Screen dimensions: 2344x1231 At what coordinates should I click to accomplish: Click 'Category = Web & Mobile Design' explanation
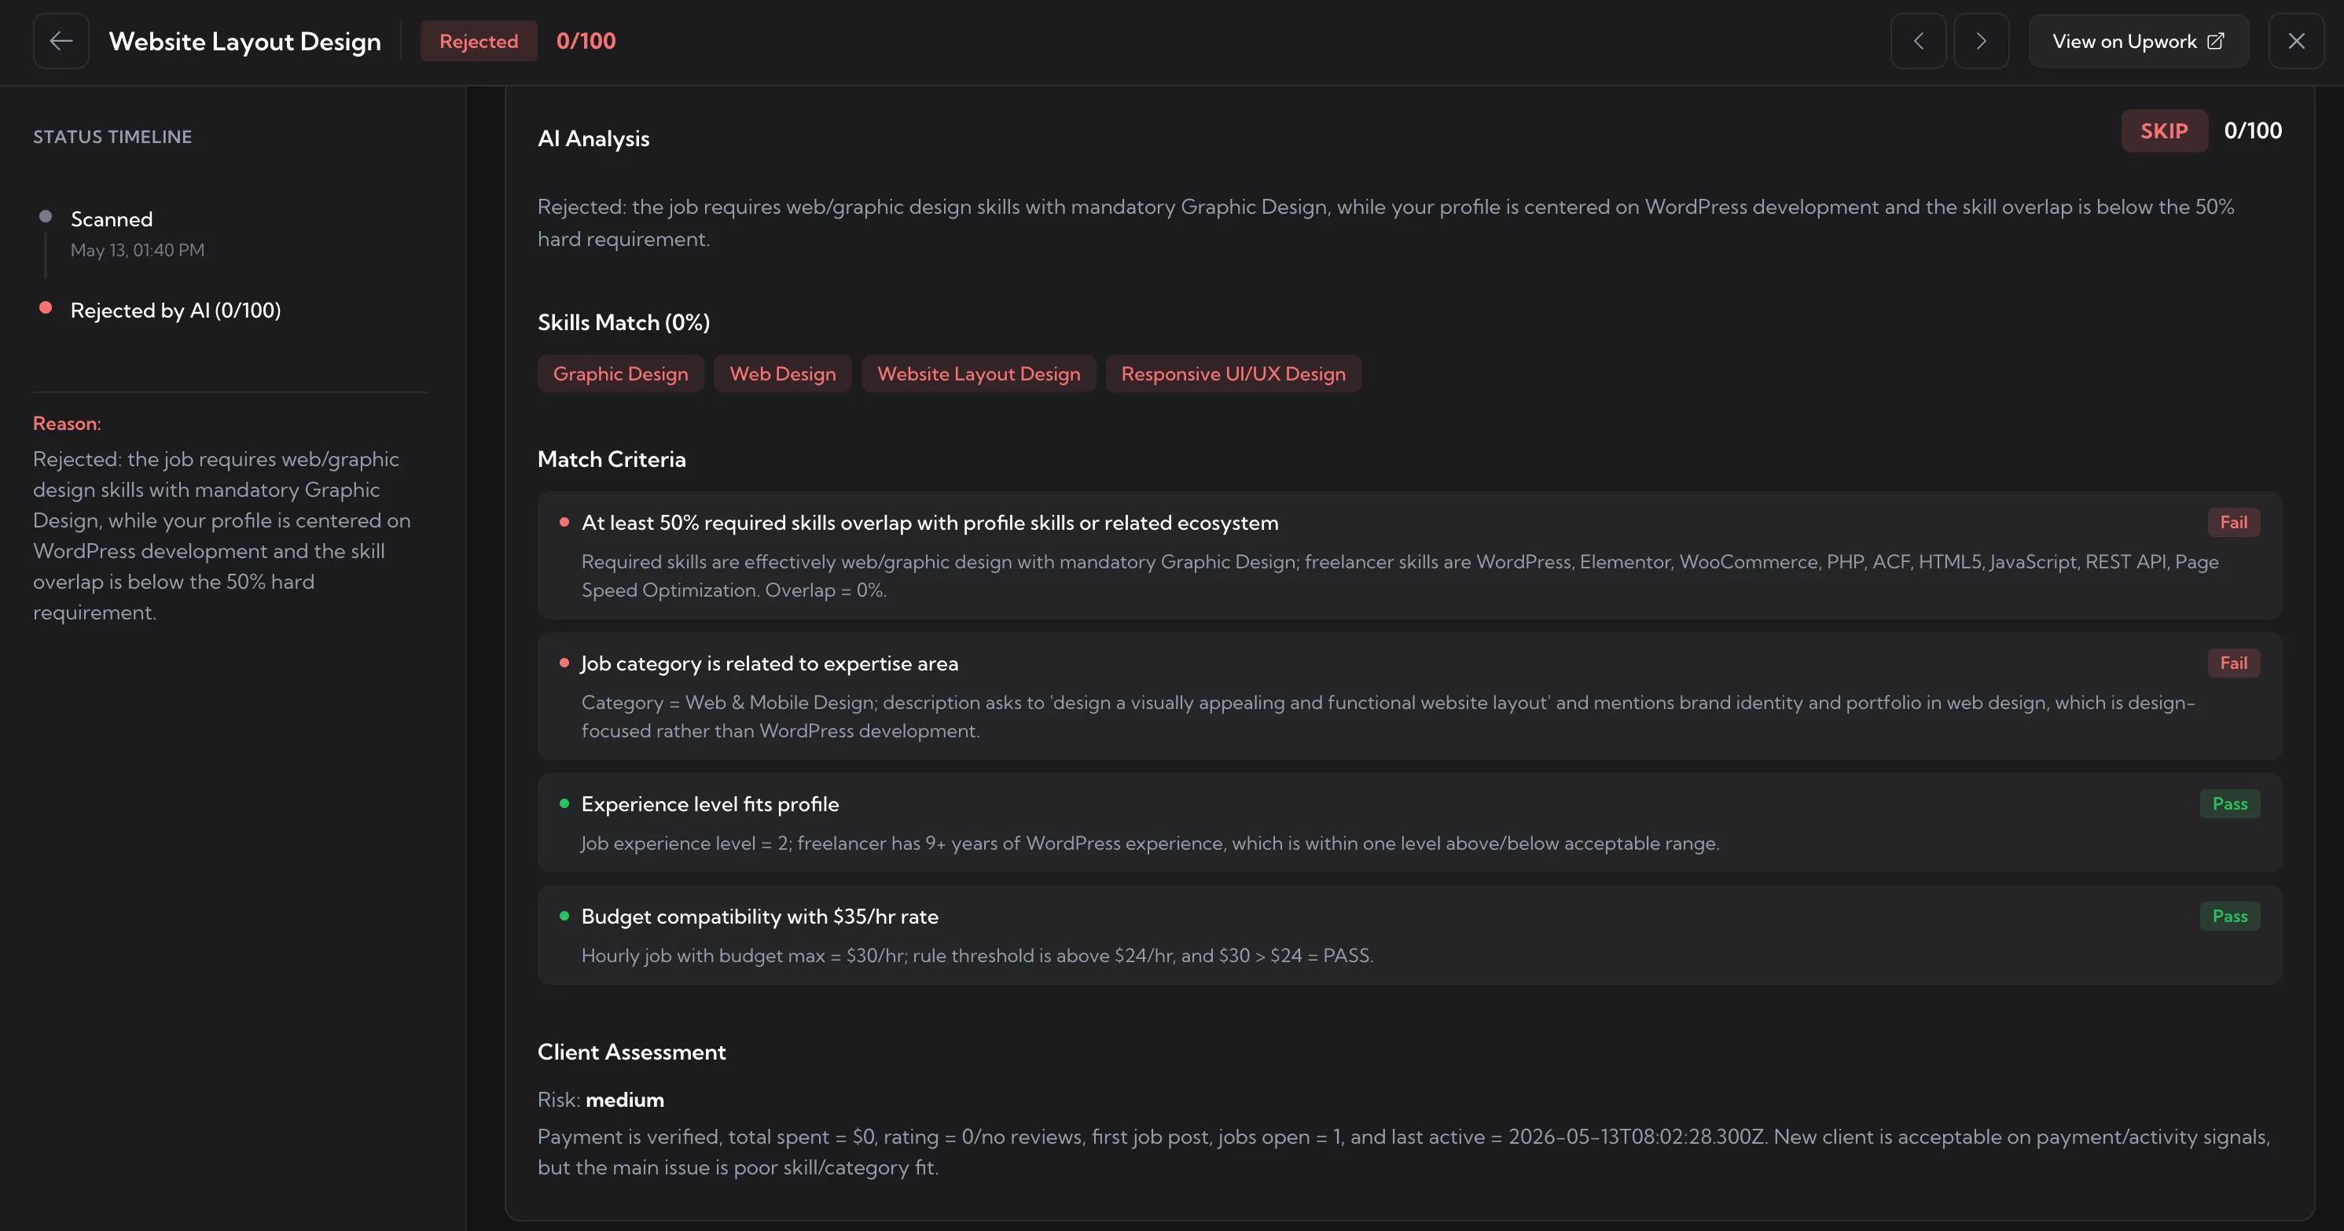[x=1389, y=717]
